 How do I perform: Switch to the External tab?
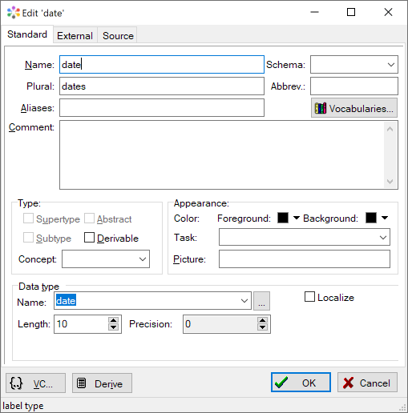(75, 35)
